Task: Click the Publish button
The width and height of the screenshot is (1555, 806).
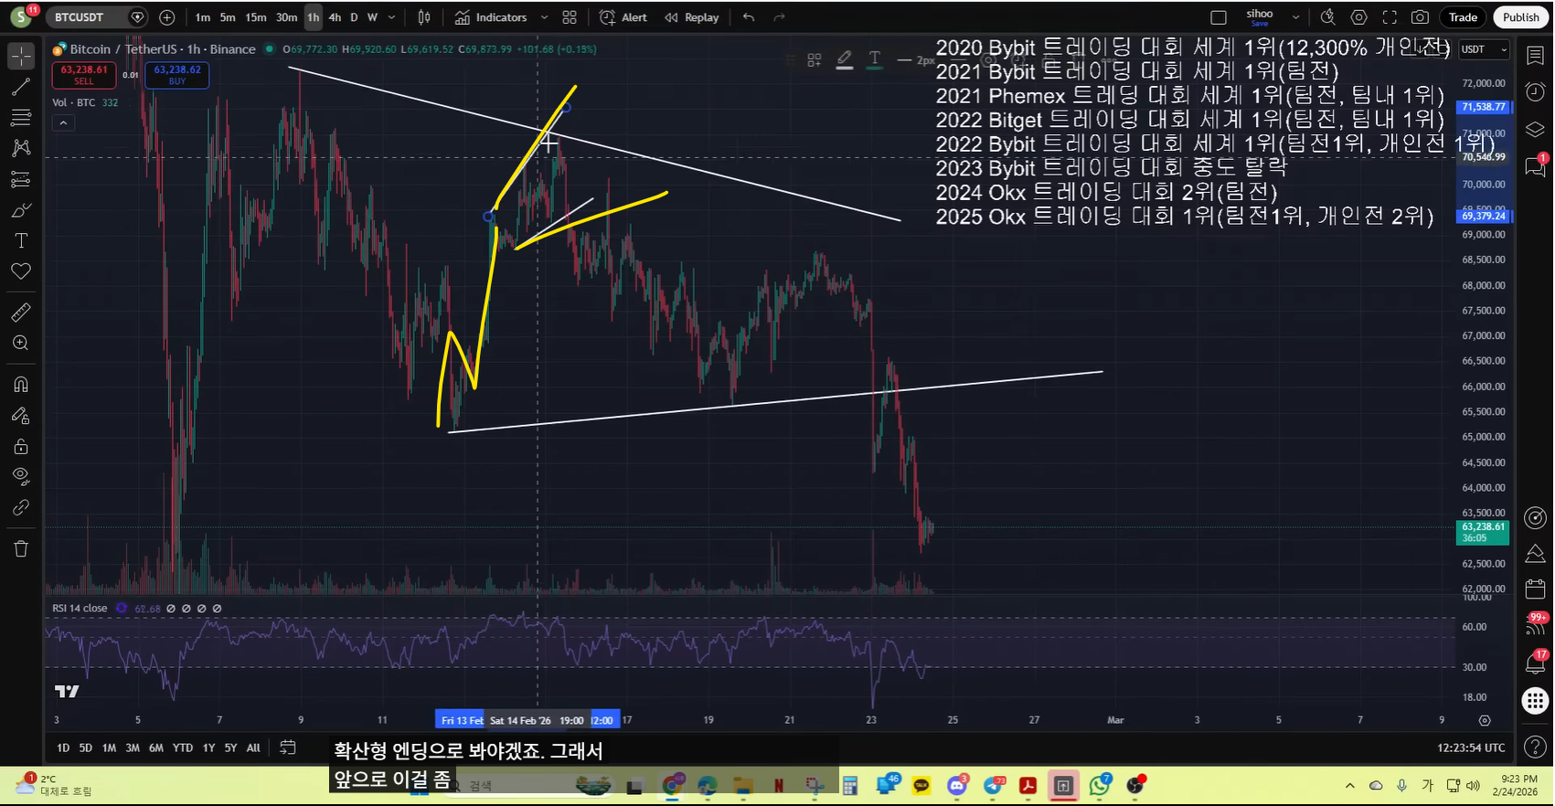Action: 1520,17
